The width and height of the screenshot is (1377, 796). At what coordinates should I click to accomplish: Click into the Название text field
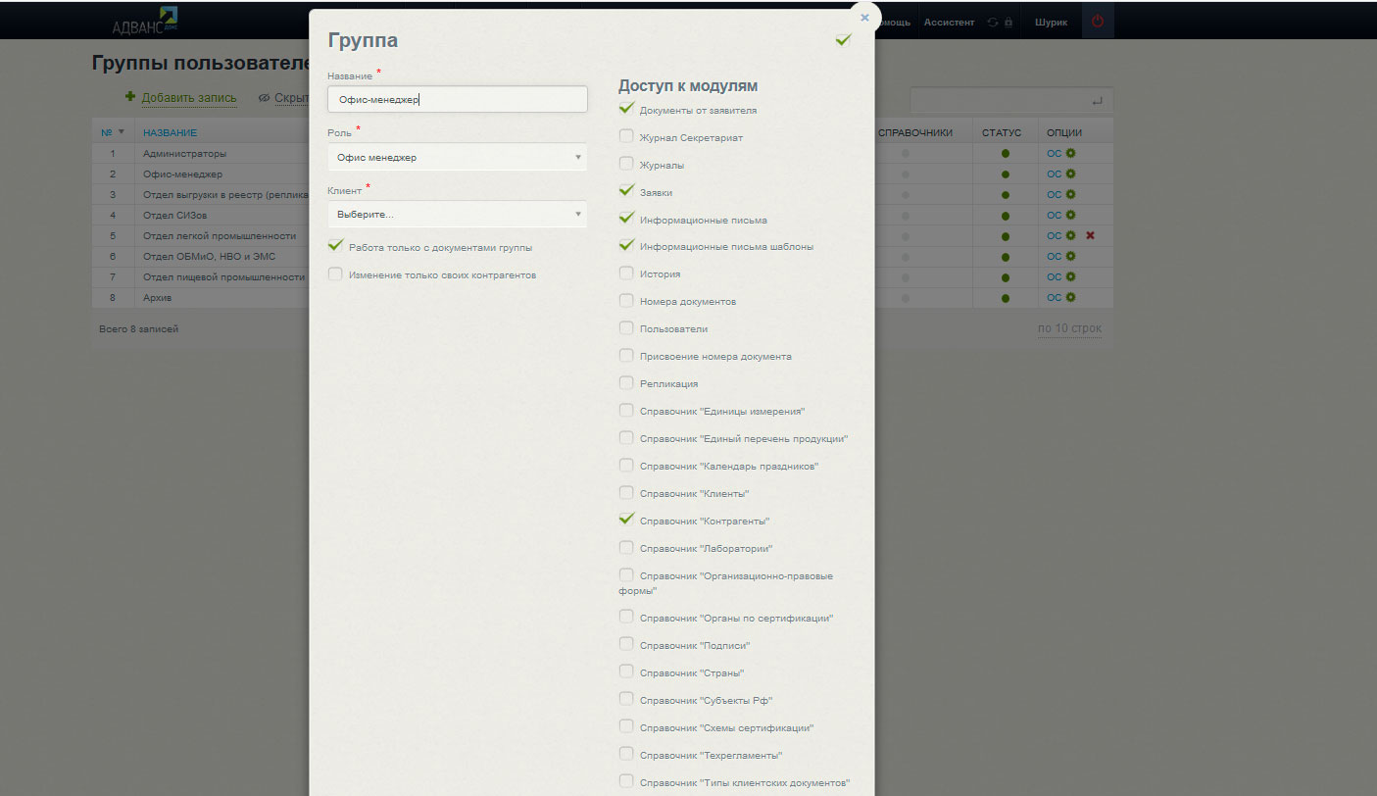pos(457,99)
